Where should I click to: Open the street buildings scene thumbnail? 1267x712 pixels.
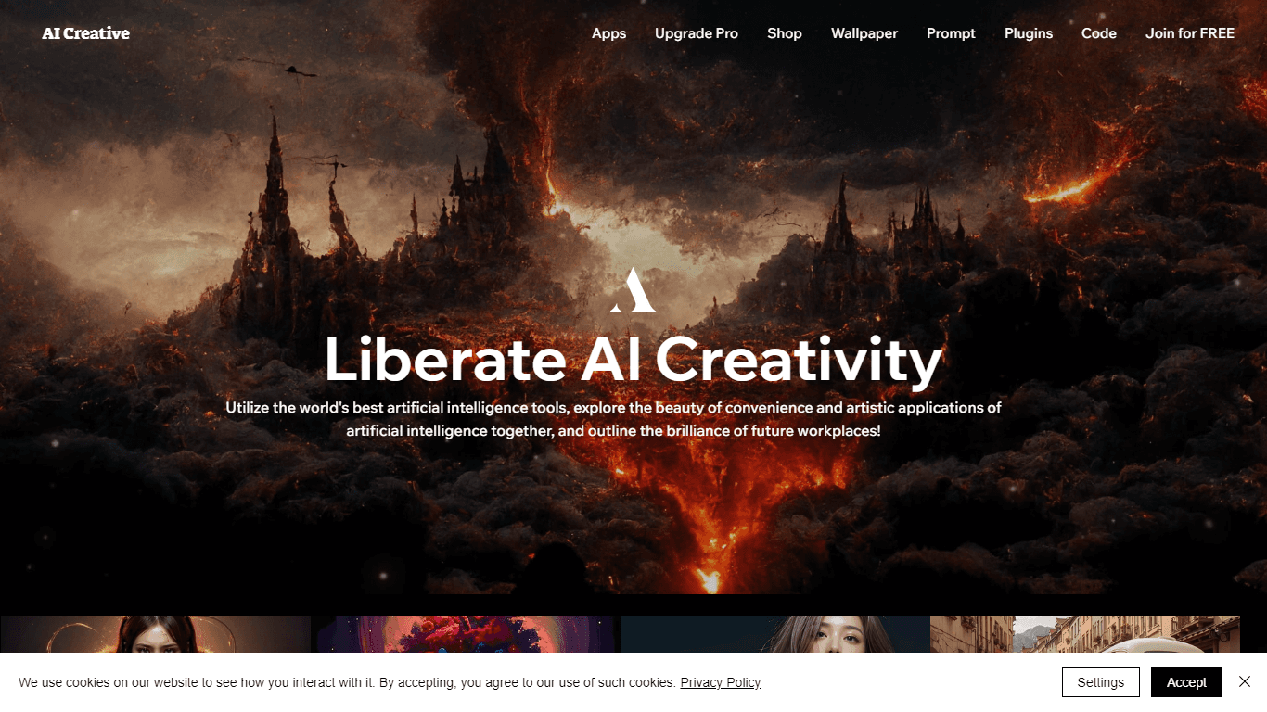pos(1085,634)
